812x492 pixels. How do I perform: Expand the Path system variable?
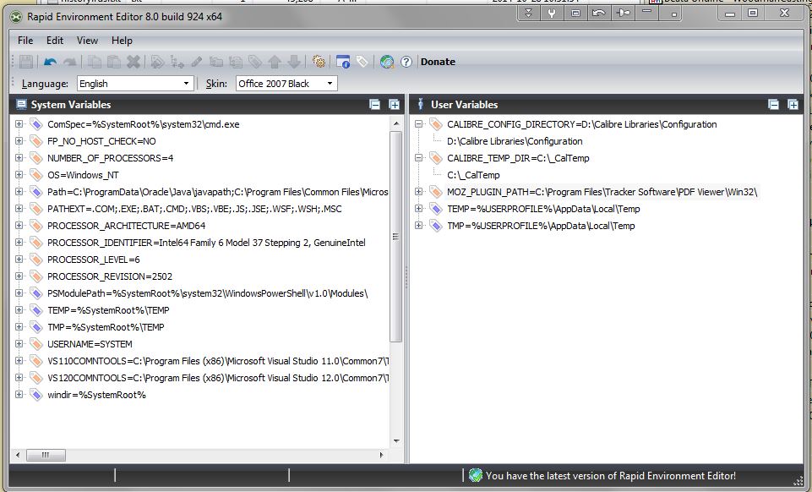19,192
